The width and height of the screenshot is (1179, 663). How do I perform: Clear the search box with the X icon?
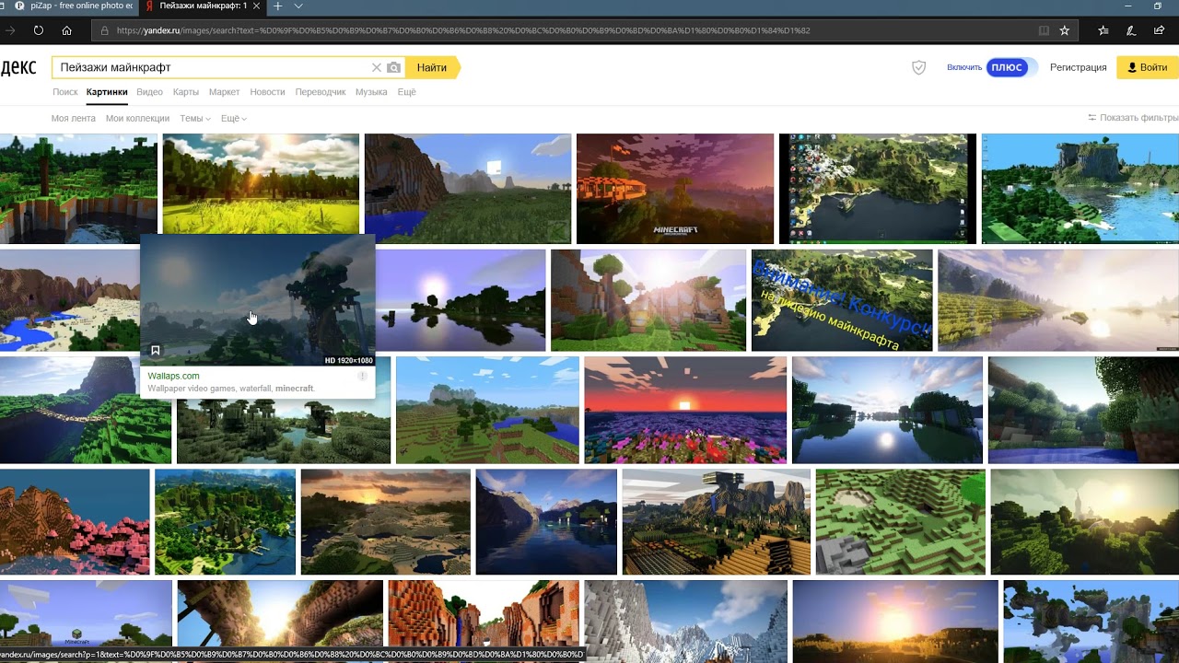coord(376,67)
